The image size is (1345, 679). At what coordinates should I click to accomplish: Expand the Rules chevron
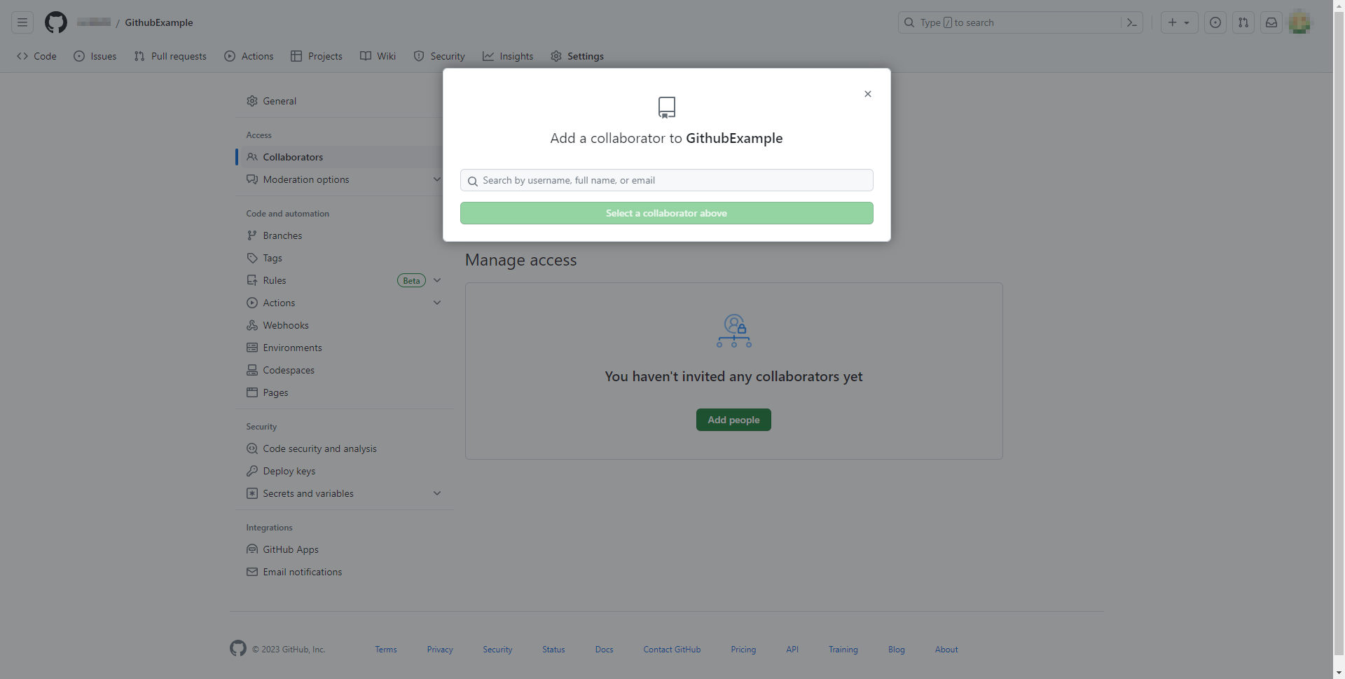point(437,280)
